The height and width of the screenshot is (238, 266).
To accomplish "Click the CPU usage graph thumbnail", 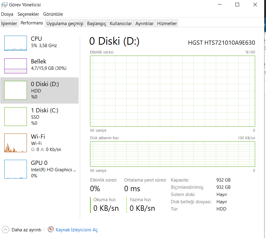I will tap(15, 43).
